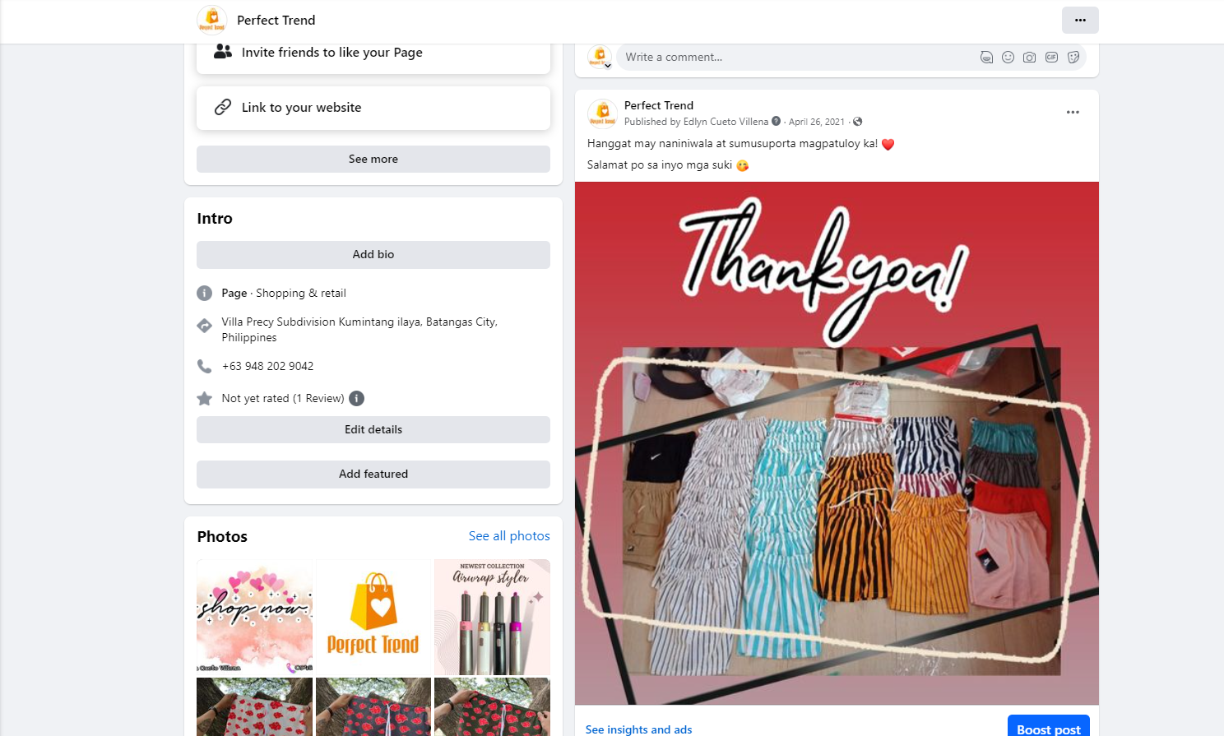This screenshot has height=736, width=1224.
Task: Attach a photo via the camera icon
Action: pos(1029,58)
